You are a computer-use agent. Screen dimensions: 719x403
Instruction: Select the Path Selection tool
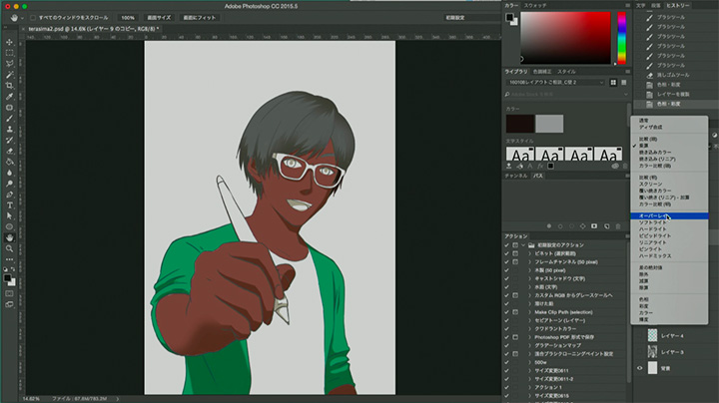pyautogui.click(x=9, y=216)
